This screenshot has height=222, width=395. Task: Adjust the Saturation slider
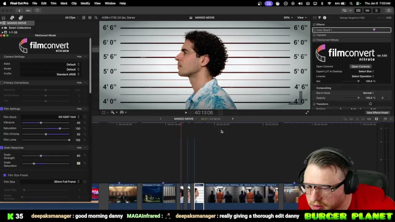[46, 128]
